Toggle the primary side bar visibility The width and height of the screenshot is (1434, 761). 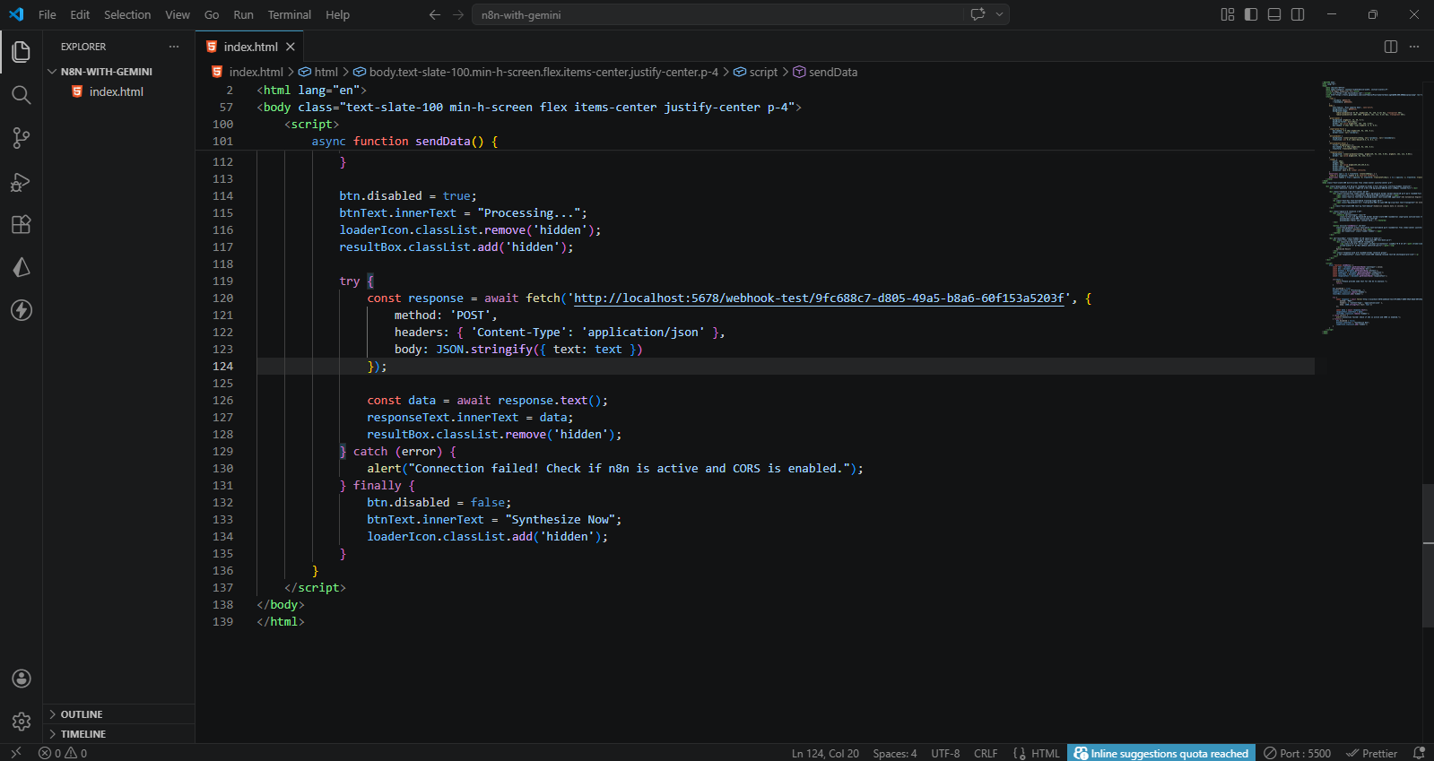1251,14
